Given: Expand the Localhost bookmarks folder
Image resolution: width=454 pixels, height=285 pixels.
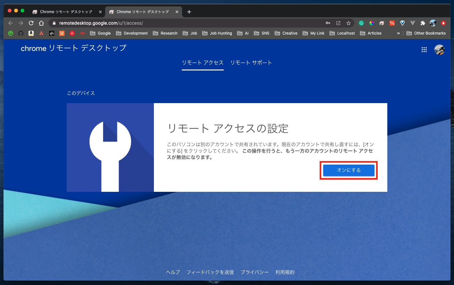Looking at the screenshot, I should 342,33.
